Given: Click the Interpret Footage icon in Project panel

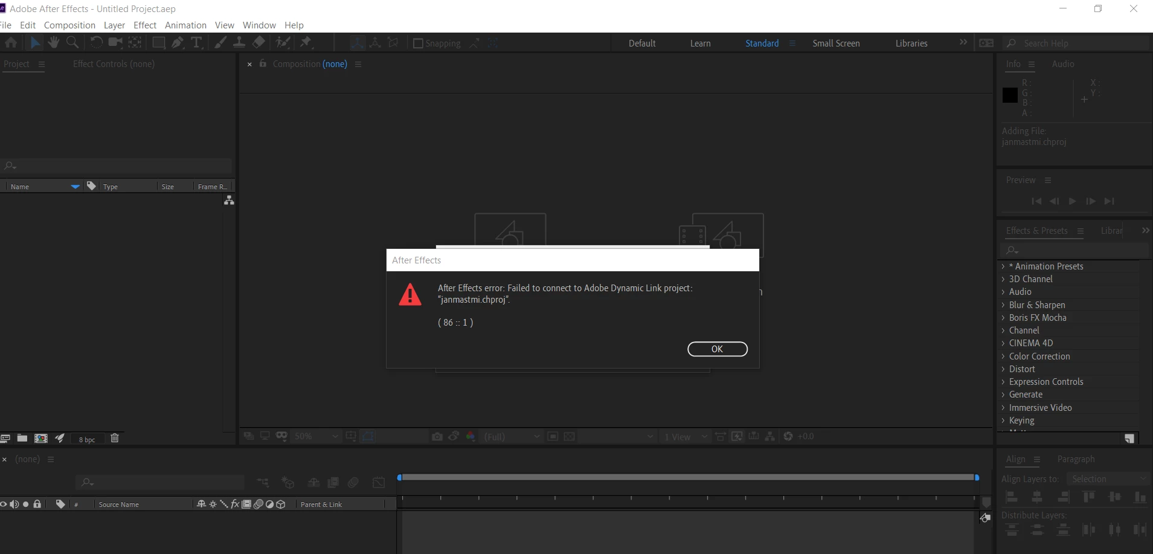Looking at the screenshot, I should tap(5, 438).
